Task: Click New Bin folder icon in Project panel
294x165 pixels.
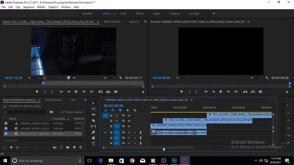Action: pyautogui.click(x=68, y=148)
